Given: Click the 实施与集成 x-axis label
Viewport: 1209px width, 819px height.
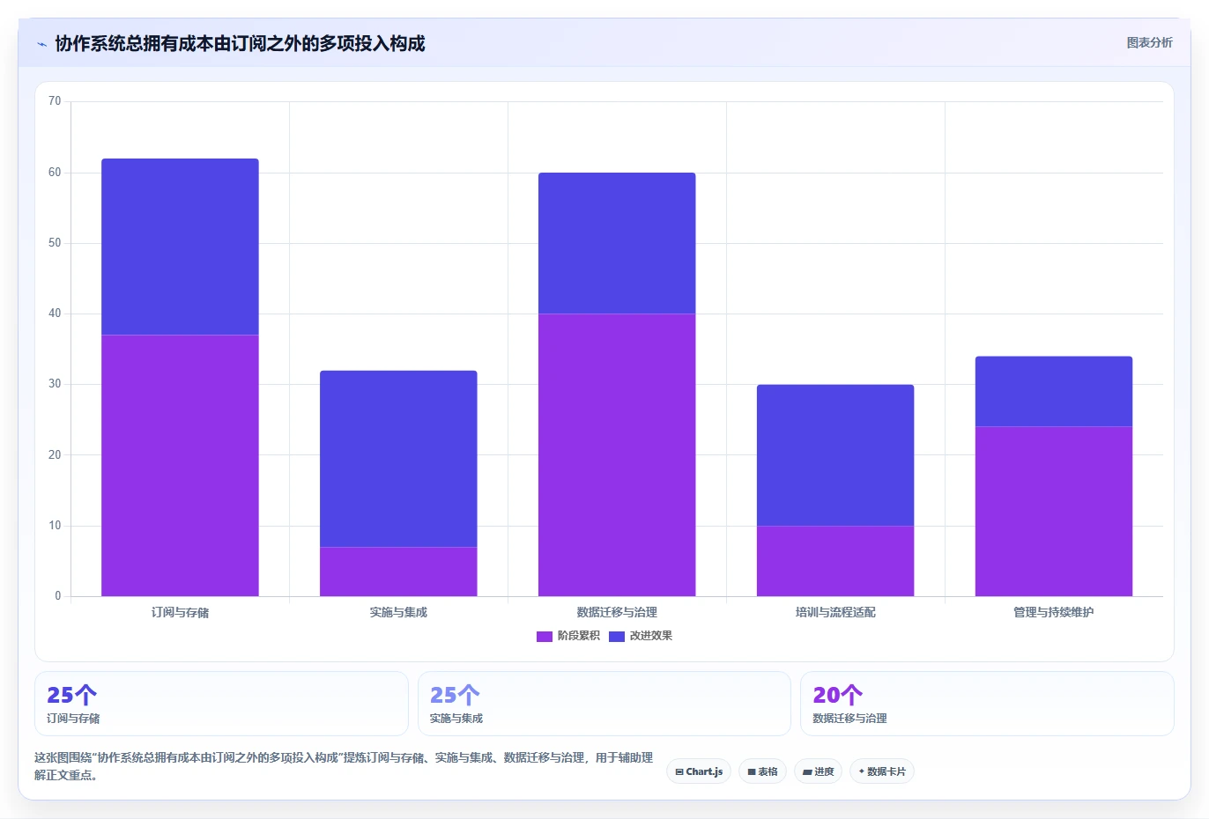Looking at the screenshot, I should (398, 612).
